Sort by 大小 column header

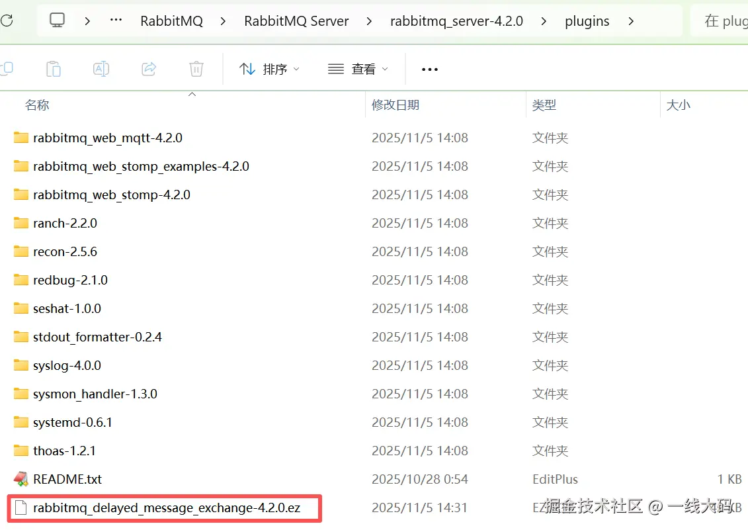tap(678, 105)
